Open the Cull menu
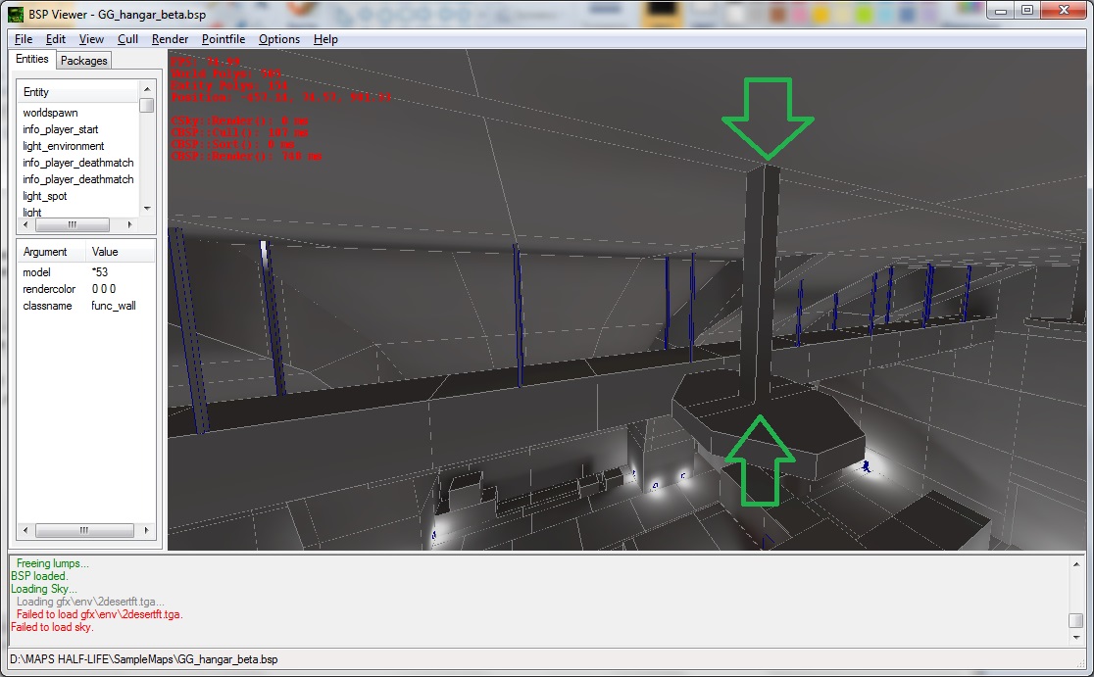This screenshot has width=1094, height=677. (127, 39)
